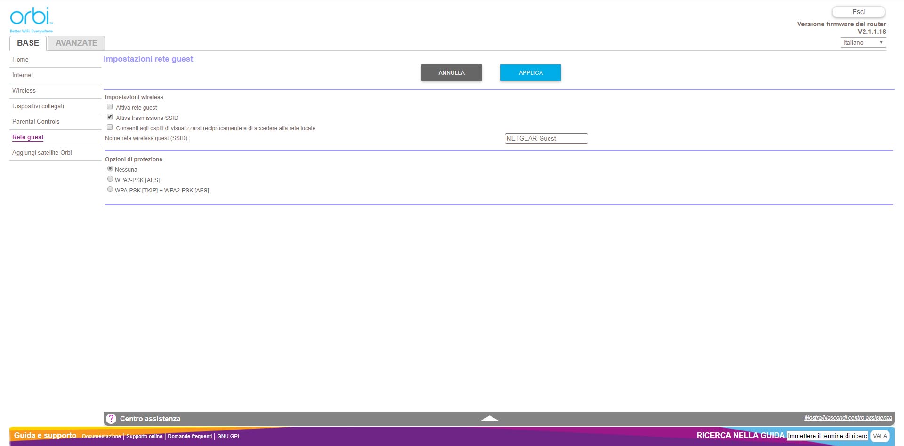Click the Centro assistenza question mark icon

(x=111, y=419)
